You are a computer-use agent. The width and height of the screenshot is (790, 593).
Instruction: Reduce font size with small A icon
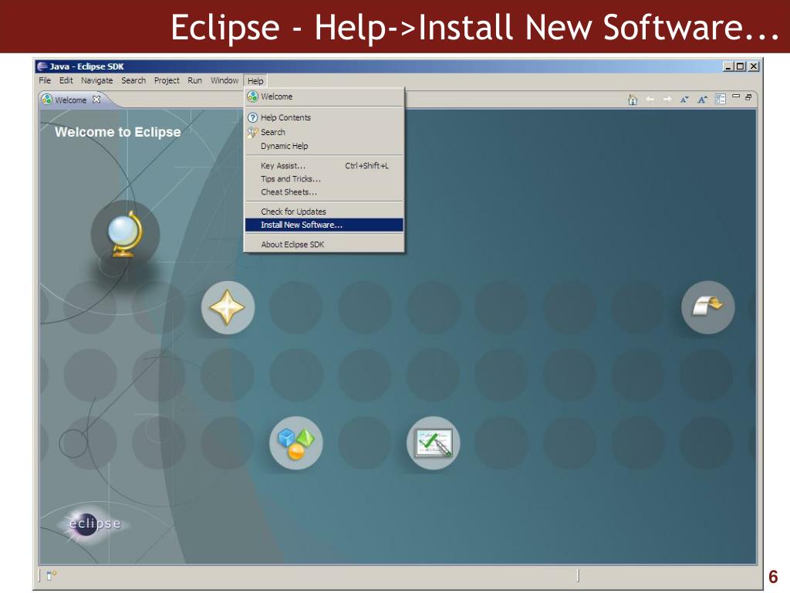coord(684,100)
